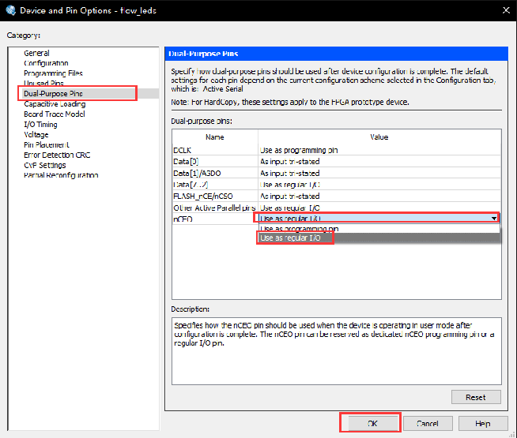Open Pin Placement category
517x438 pixels.
tap(47, 144)
